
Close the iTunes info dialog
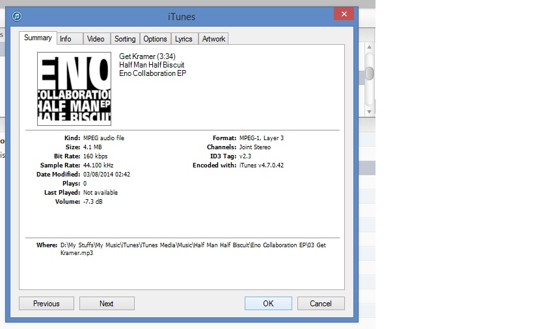point(344,14)
